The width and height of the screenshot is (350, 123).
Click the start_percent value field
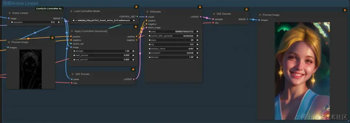104,55
